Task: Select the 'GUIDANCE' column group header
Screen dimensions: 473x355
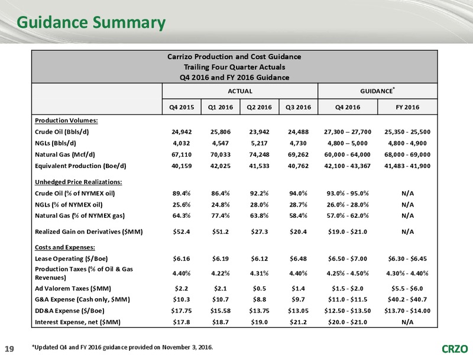Action: (377, 91)
